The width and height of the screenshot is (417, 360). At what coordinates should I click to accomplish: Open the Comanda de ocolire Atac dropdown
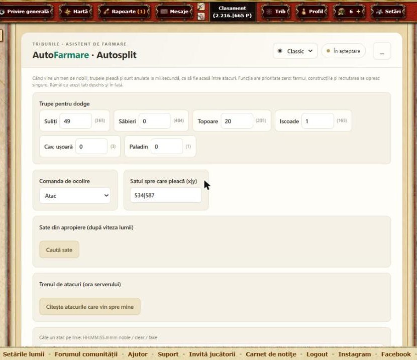coord(75,195)
